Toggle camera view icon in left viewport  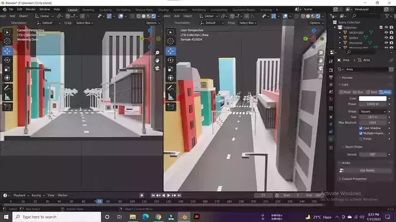(x=157, y=68)
